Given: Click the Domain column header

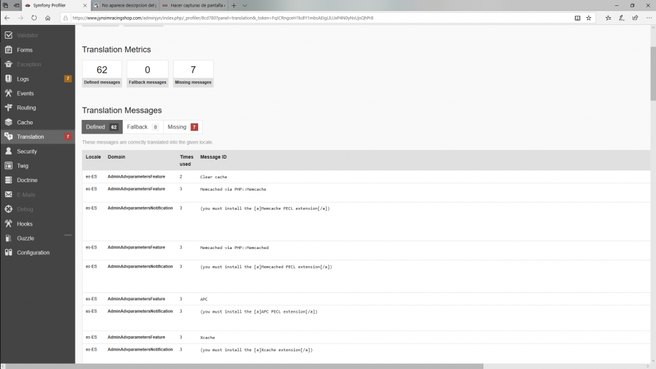Looking at the screenshot, I should click(x=116, y=157).
